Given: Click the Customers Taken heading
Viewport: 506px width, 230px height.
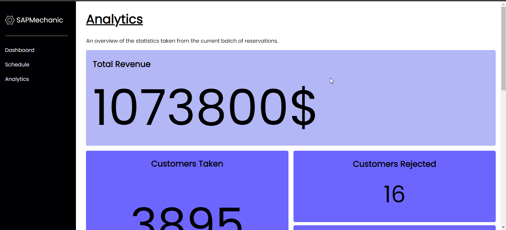Looking at the screenshot, I should click(x=187, y=164).
